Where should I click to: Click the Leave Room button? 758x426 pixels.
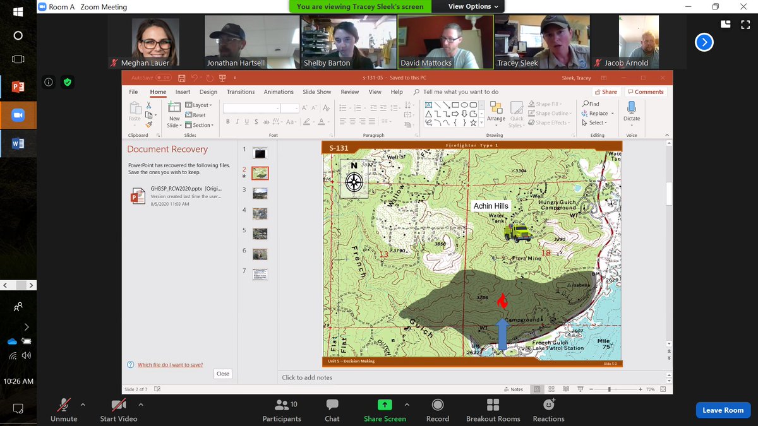tap(723, 410)
